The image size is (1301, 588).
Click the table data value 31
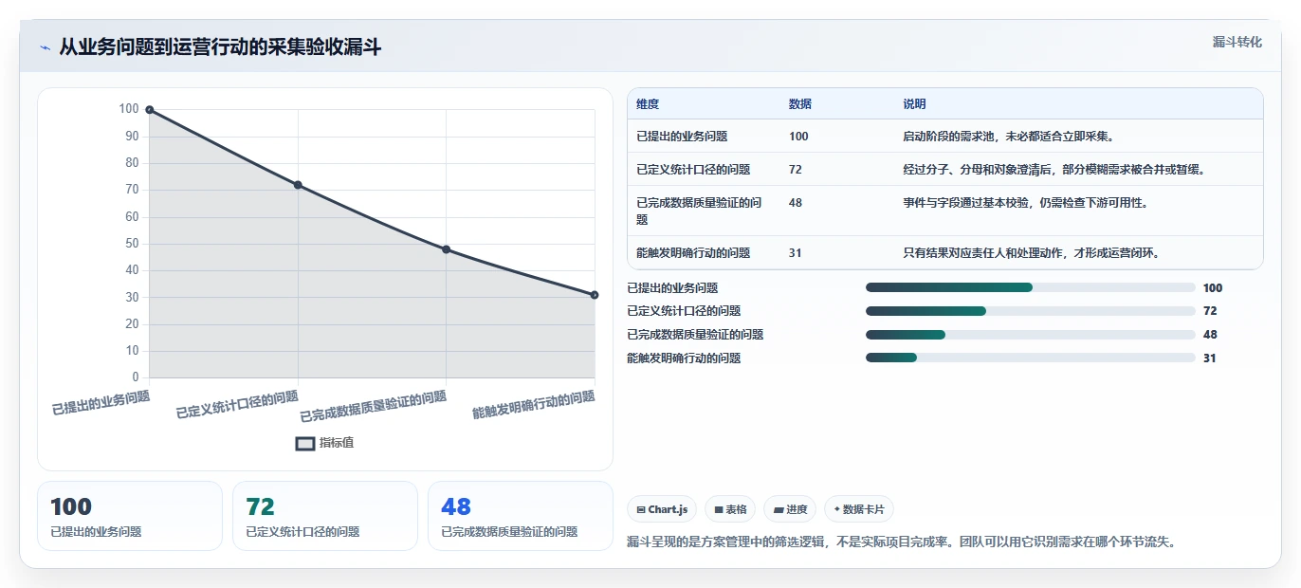796,253
